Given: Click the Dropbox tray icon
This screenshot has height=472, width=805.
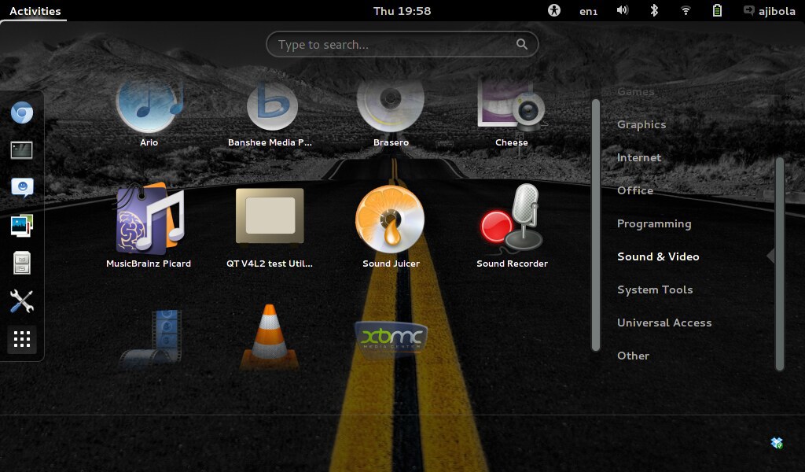Looking at the screenshot, I should (x=777, y=443).
